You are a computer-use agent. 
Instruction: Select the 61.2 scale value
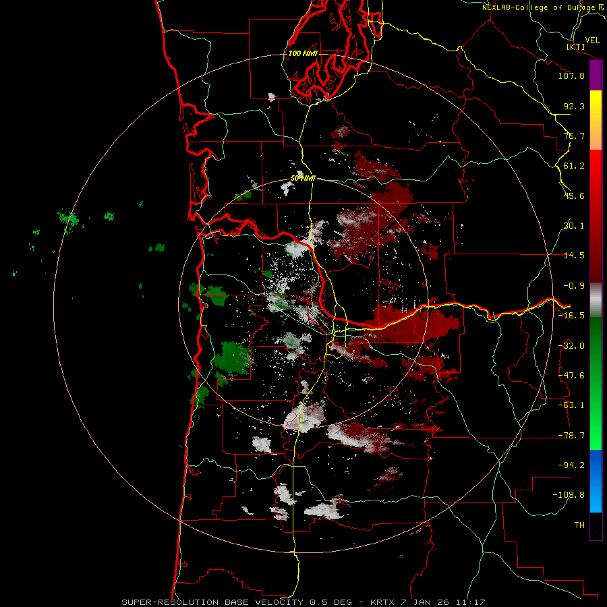pos(574,166)
